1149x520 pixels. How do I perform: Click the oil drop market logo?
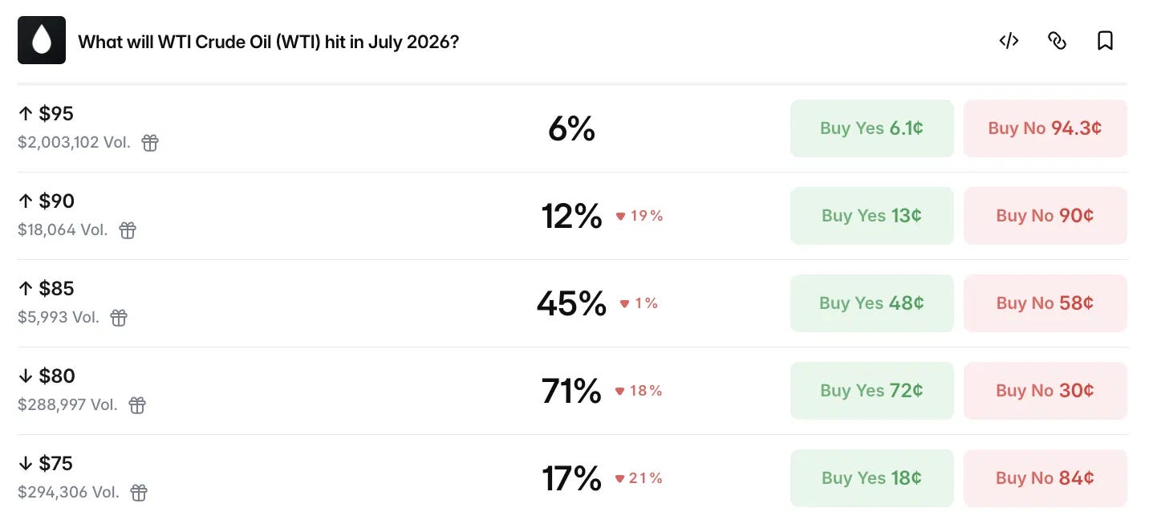(42, 40)
